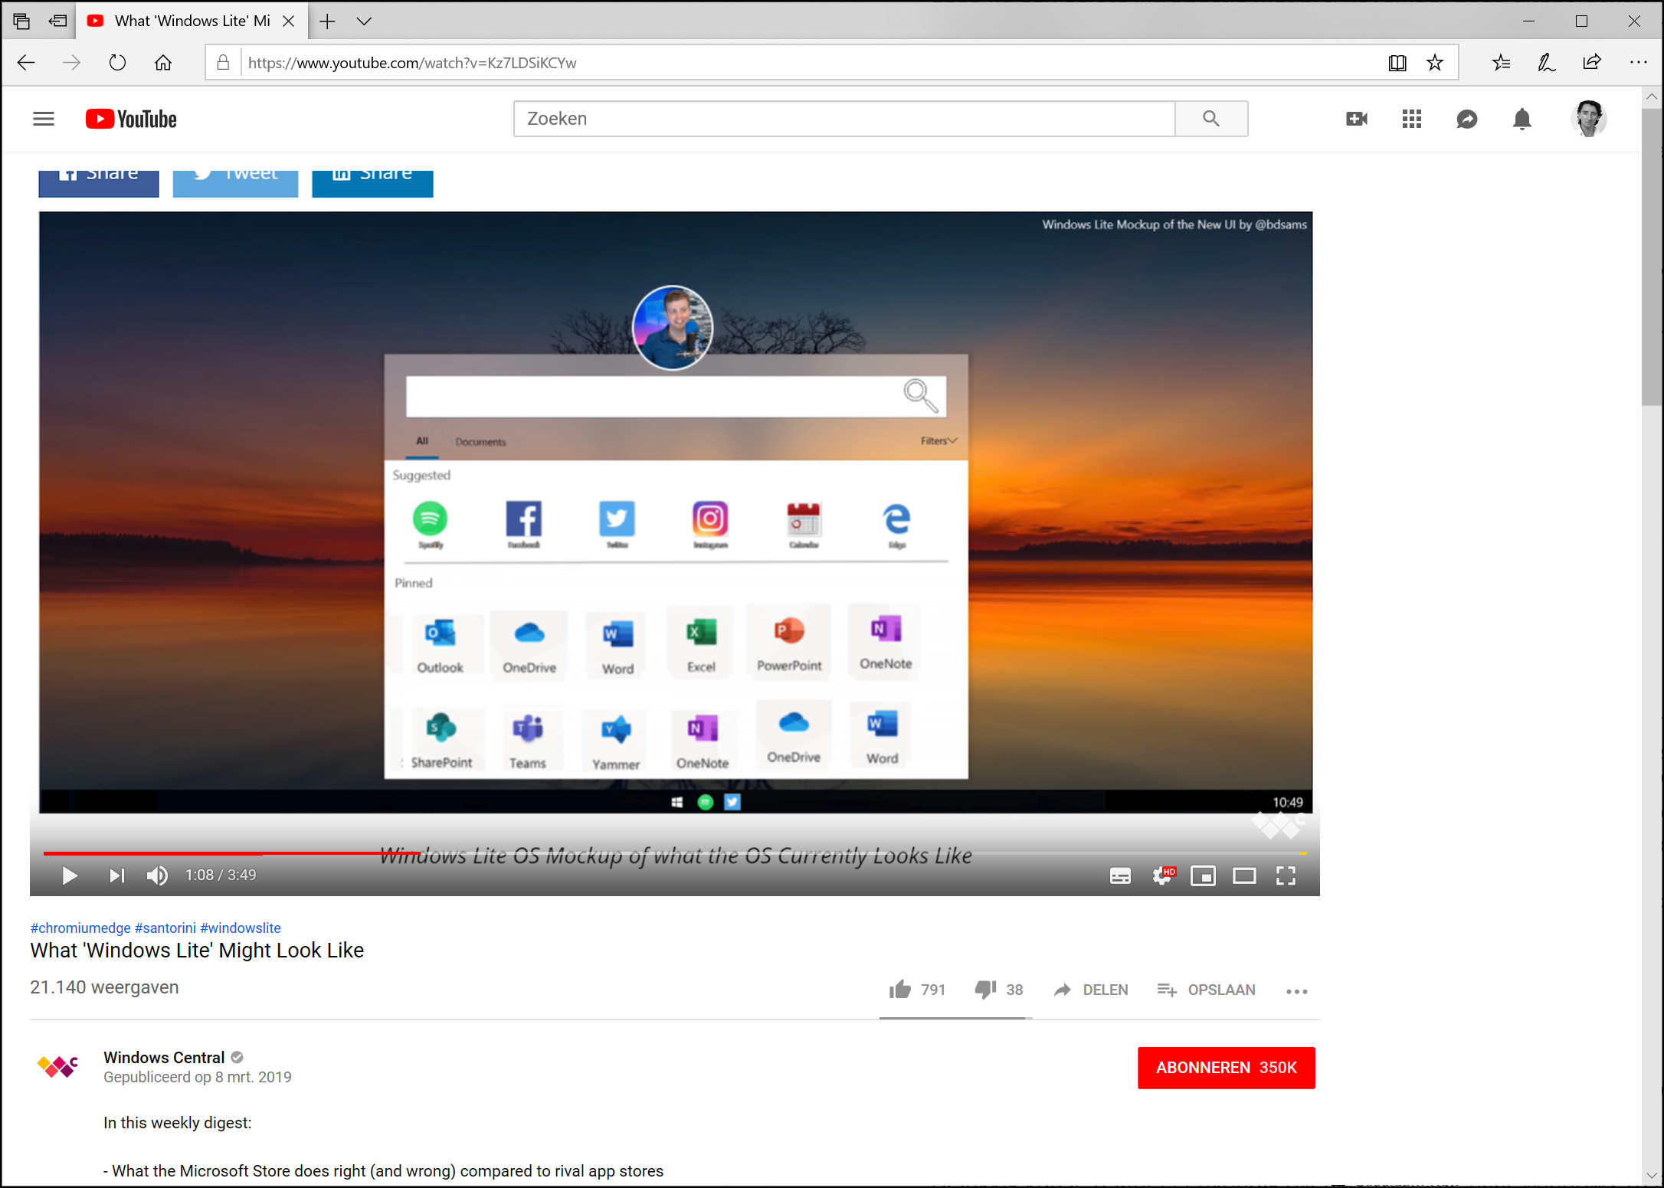Click DELEN share button
The image size is (1664, 1188).
pos(1091,990)
